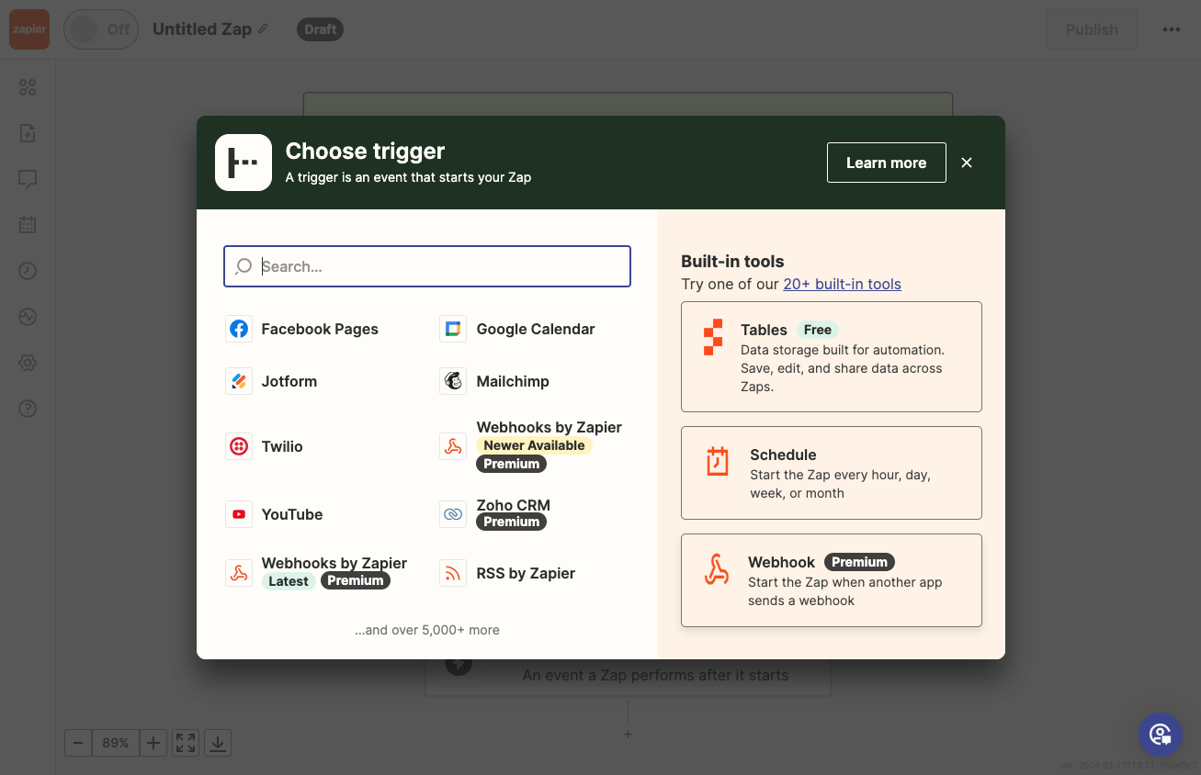1201x775 pixels.
Task: Click the Premium badge under Zoho CRM
Action: (x=511, y=522)
